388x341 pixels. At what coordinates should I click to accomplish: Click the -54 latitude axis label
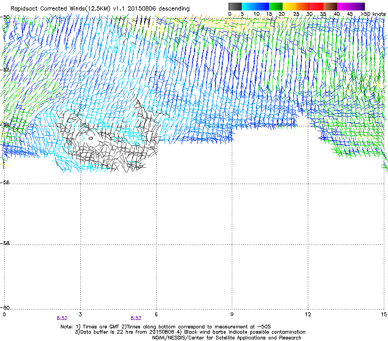click(5, 124)
